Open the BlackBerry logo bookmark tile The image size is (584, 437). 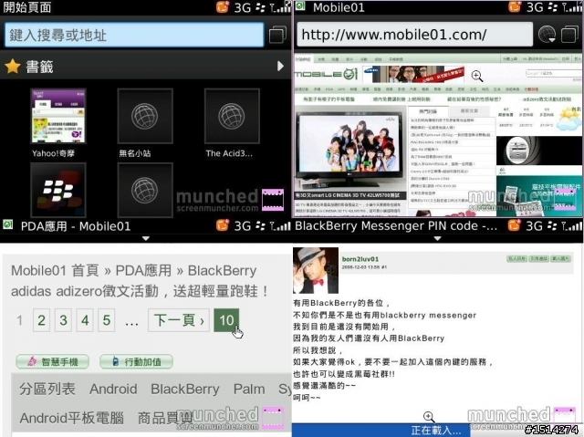(x=57, y=190)
